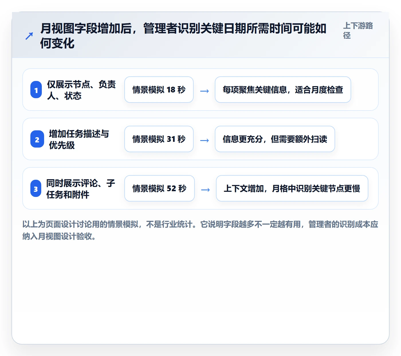Select the text 增加任务描述与优先级

click(79, 139)
